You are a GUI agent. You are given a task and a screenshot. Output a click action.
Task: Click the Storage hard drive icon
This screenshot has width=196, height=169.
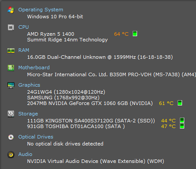coord(11,114)
